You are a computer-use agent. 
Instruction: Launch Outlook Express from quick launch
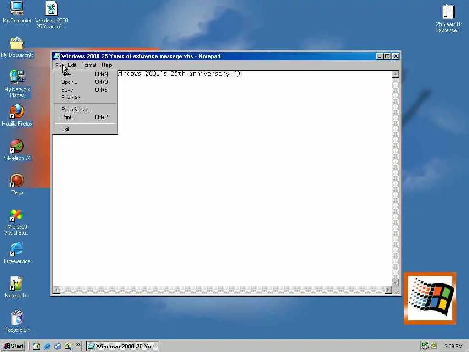point(57,346)
